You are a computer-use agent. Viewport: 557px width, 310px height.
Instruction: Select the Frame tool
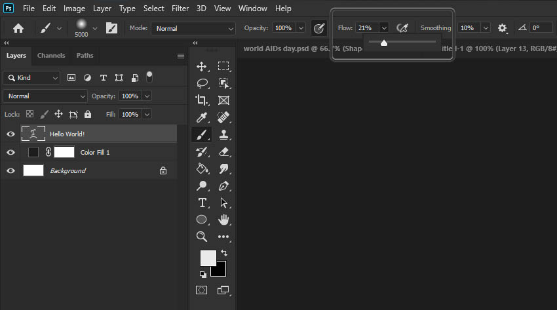223,100
